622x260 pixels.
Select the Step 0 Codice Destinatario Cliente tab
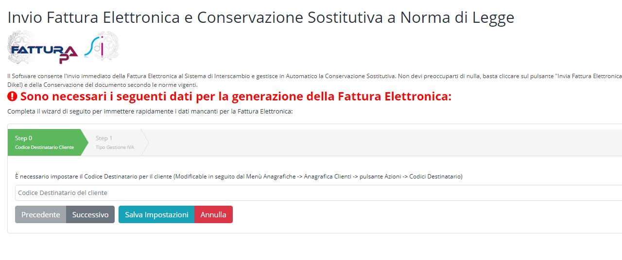pos(44,142)
